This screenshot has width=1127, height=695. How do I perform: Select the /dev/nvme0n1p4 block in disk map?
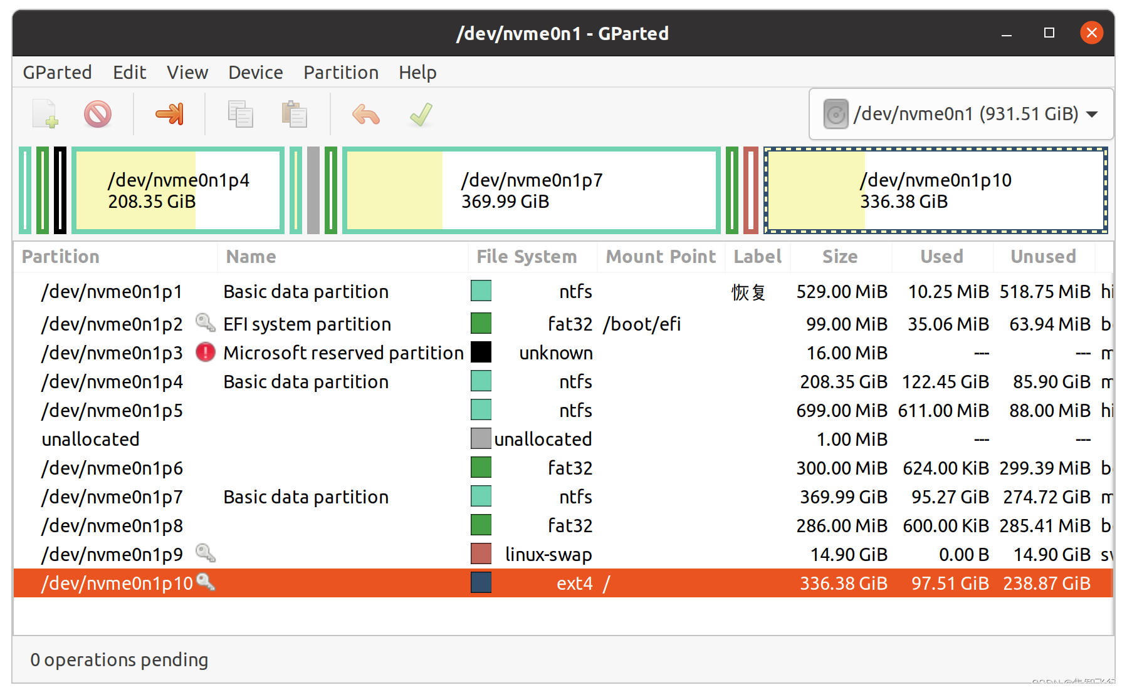(x=178, y=190)
